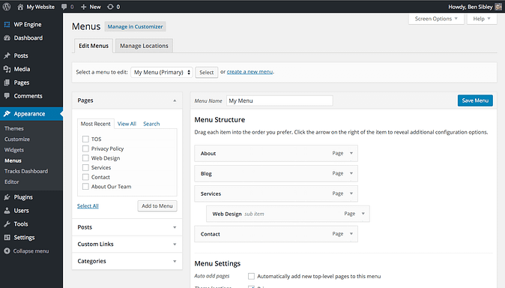Click the Posts pushpin icon
505x288 pixels.
(7, 55)
